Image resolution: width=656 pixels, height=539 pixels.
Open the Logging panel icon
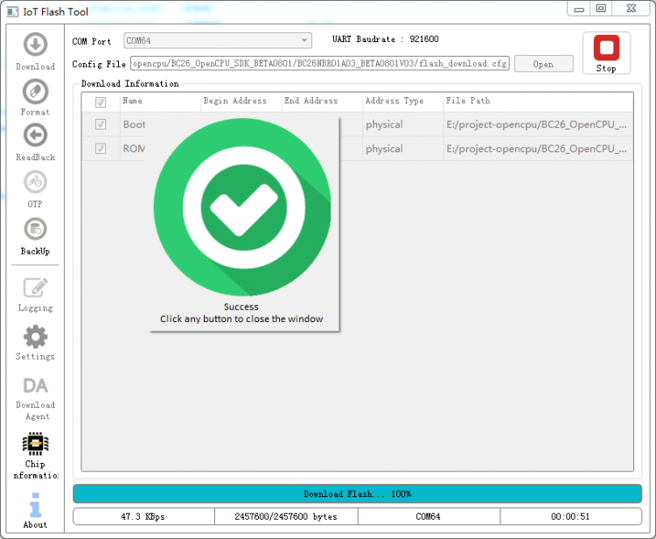tap(35, 287)
